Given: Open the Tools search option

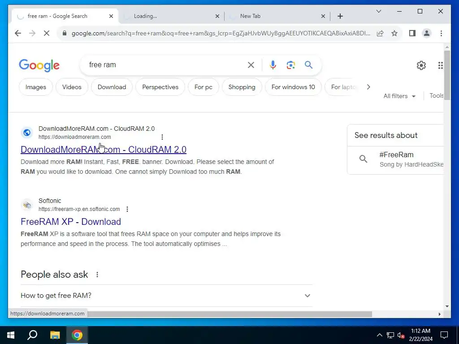Looking at the screenshot, I should tap(437, 96).
